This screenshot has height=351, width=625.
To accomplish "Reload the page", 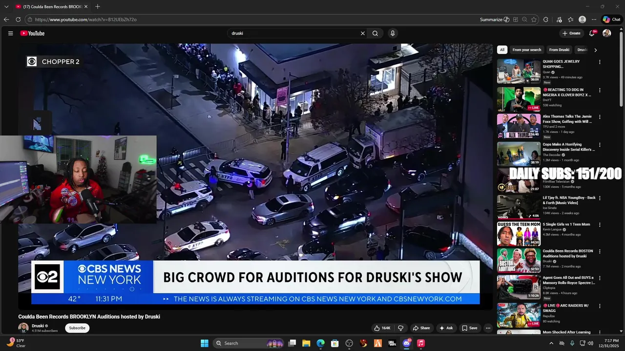I will [18, 19].
